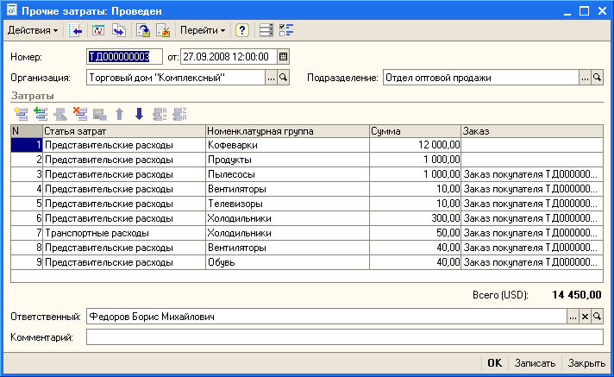Viewport: 614px width, 377px height.
Task: Click the Организация field Торговый дом
Action: point(176,78)
